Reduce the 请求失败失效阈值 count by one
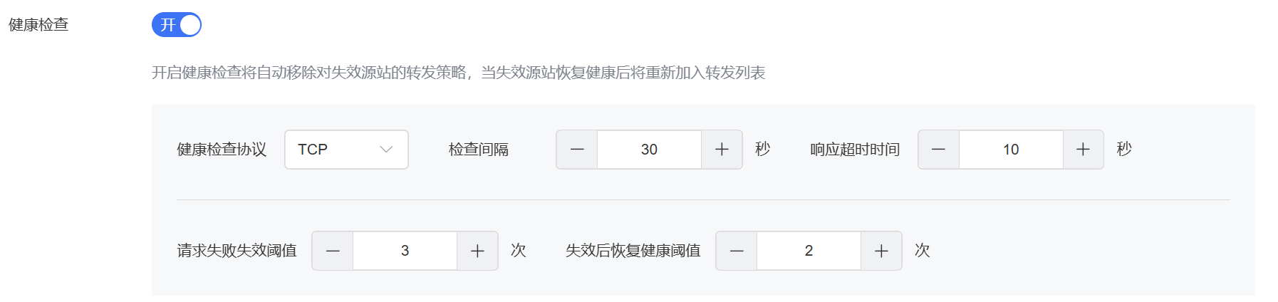The width and height of the screenshot is (1278, 302). point(333,251)
